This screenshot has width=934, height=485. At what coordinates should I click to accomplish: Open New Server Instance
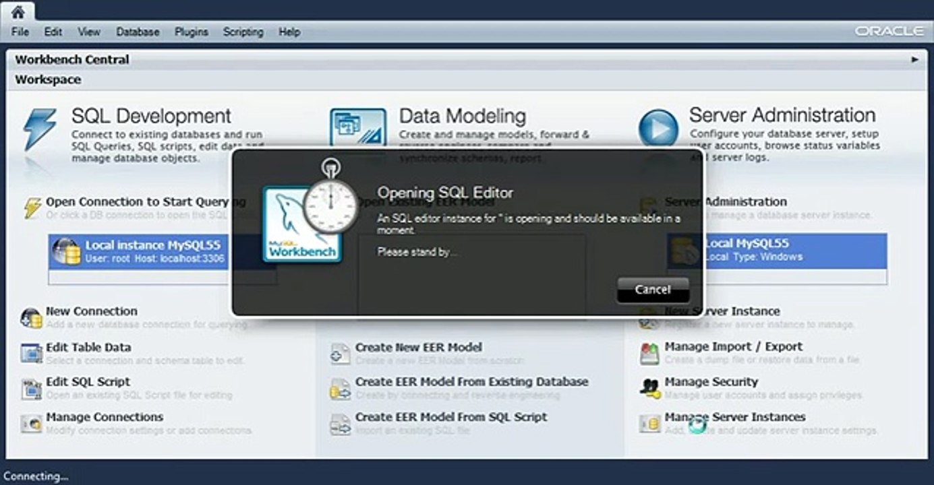[722, 311]
